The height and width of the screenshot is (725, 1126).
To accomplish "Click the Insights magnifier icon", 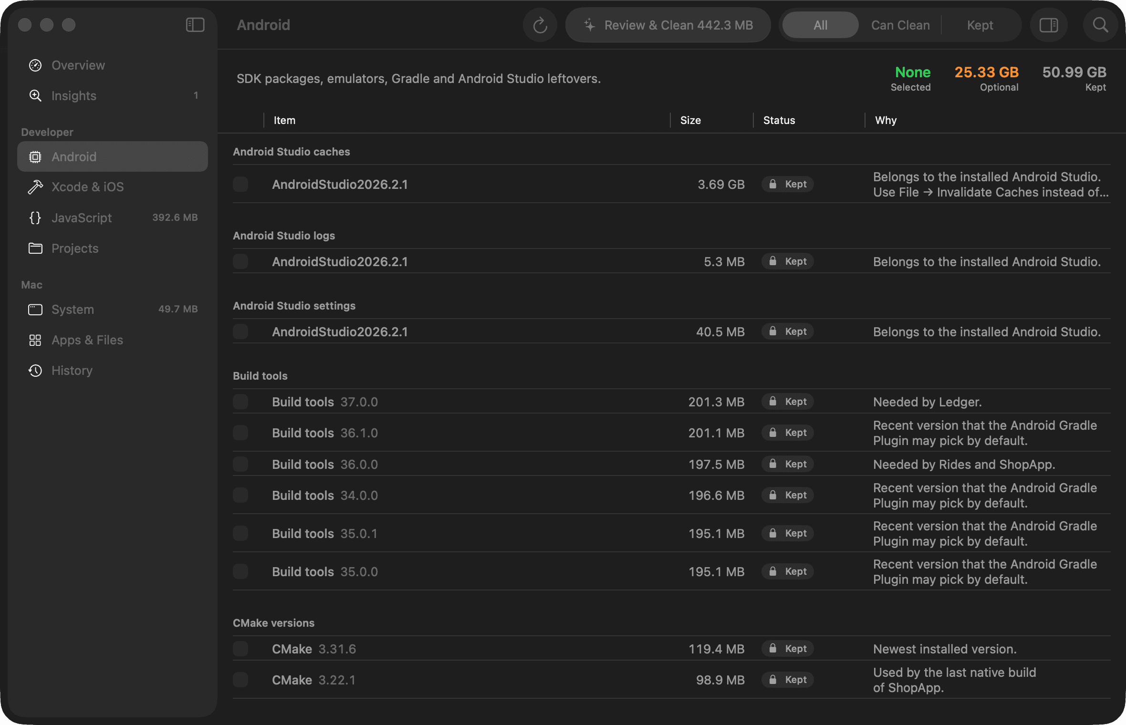I will click(x=35, y=96).
